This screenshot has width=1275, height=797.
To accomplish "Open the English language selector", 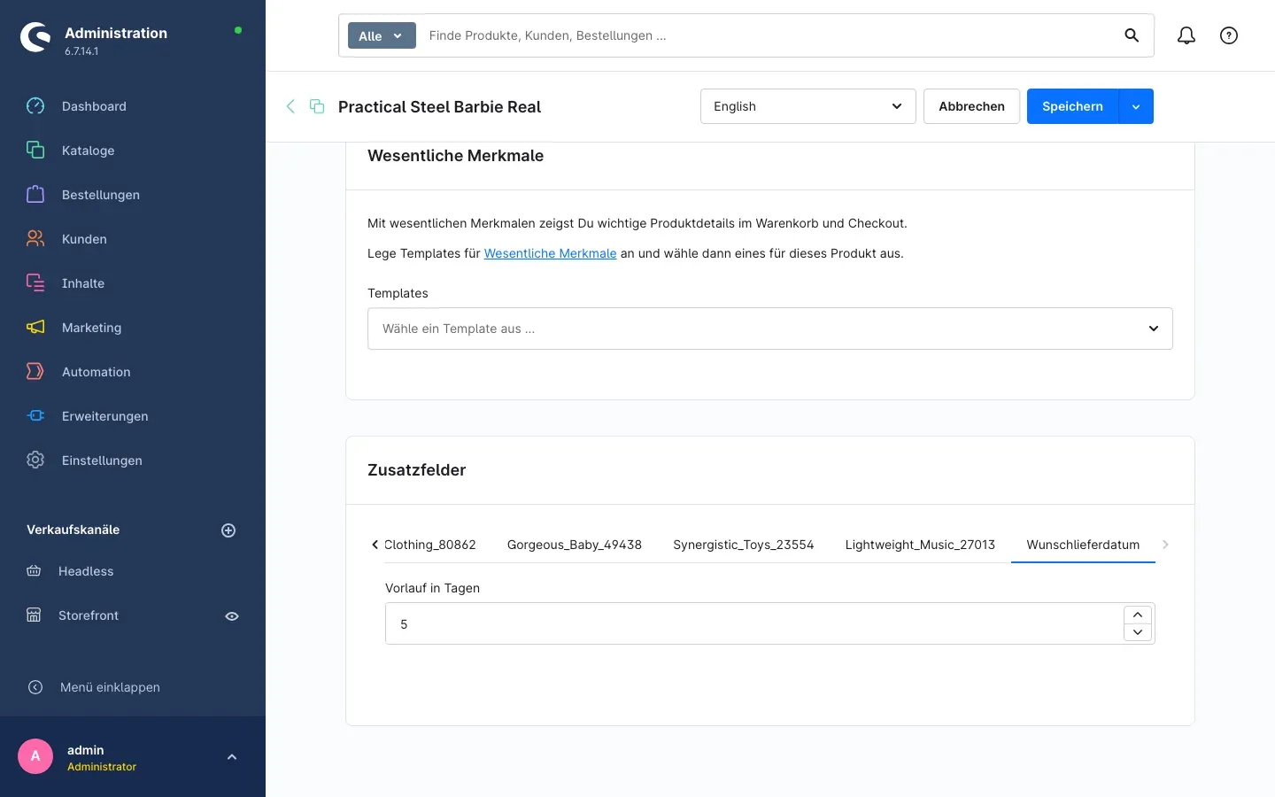I will [808, 106].
